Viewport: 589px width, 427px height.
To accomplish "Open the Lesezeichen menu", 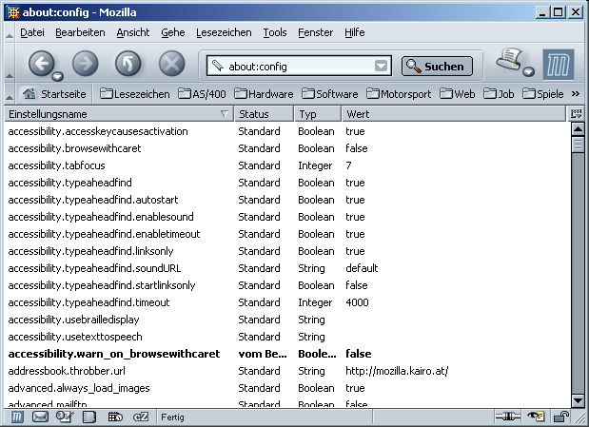I will click(224, 32).
